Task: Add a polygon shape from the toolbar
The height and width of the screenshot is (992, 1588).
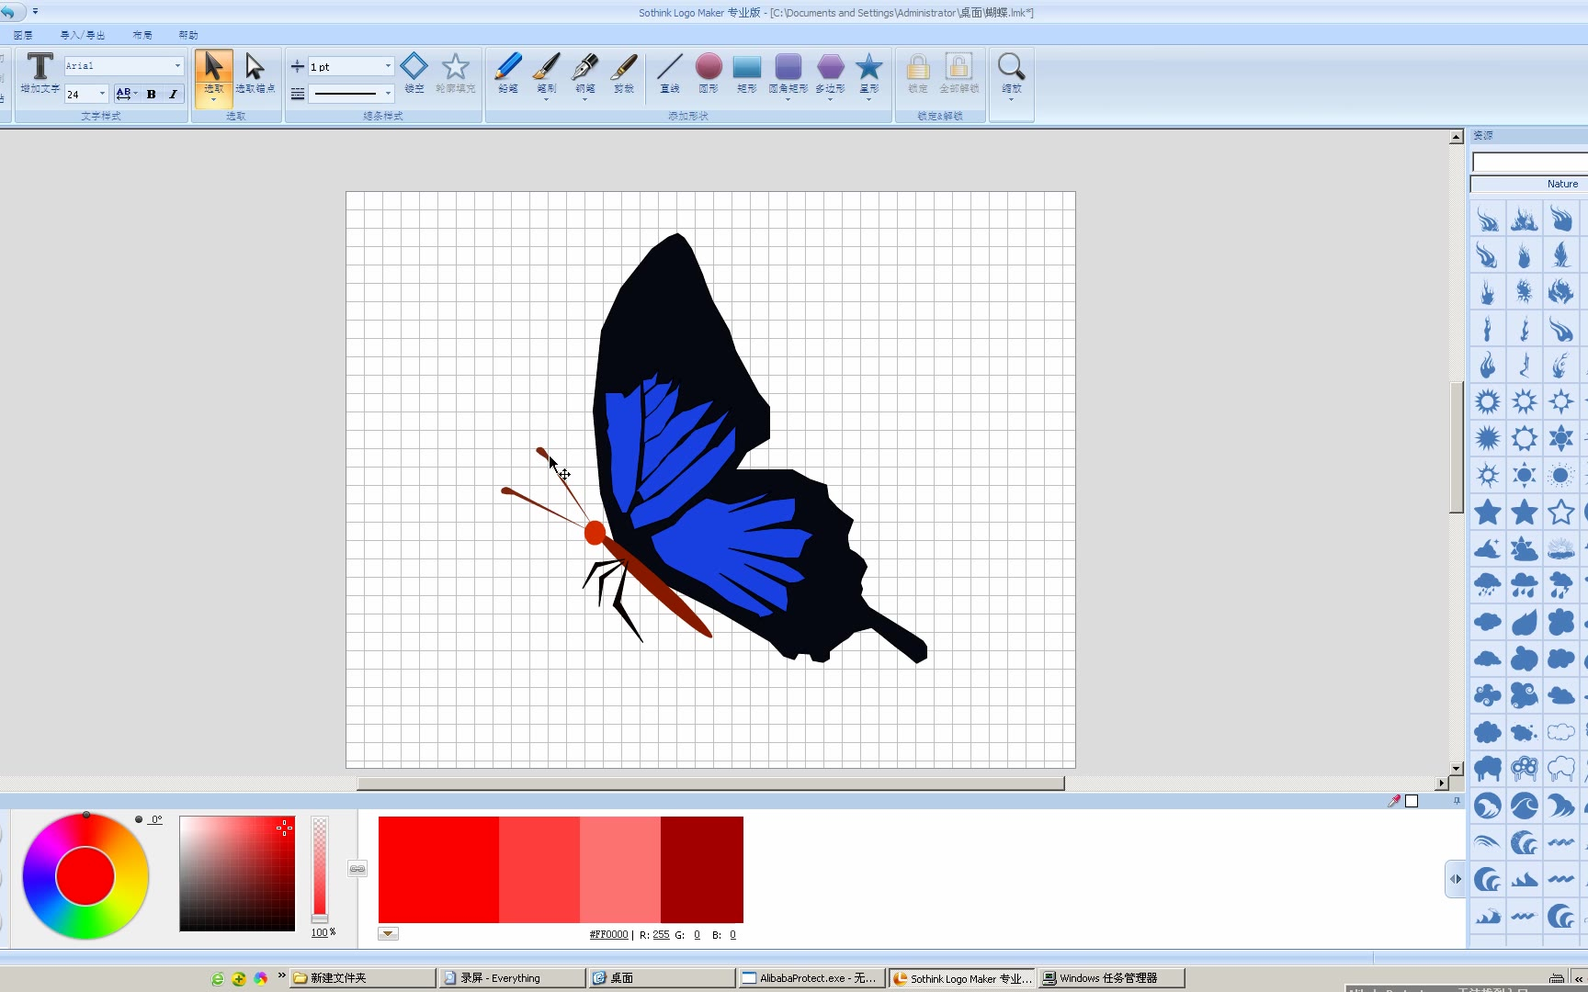Action: coord(830,72)
